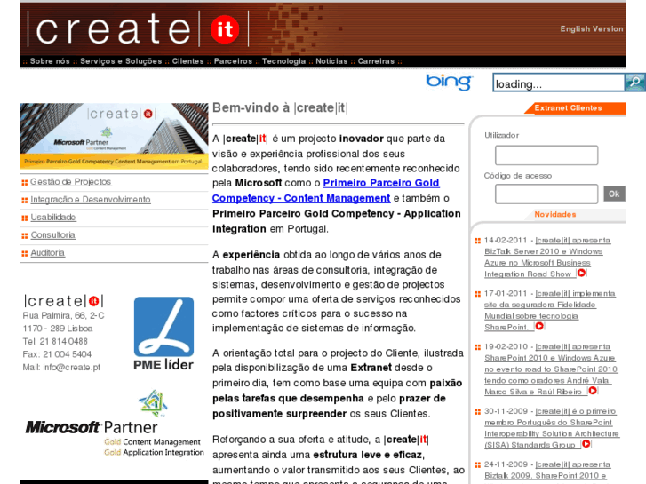Click the Tel: 21 814 0488 text
Image resolution: width=646 pixels, height=484 pixels.
click(x=55, y=341)
